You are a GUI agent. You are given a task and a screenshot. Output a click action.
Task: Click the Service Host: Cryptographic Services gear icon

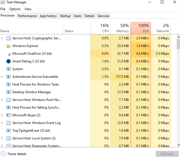click(x=8, y=38)
